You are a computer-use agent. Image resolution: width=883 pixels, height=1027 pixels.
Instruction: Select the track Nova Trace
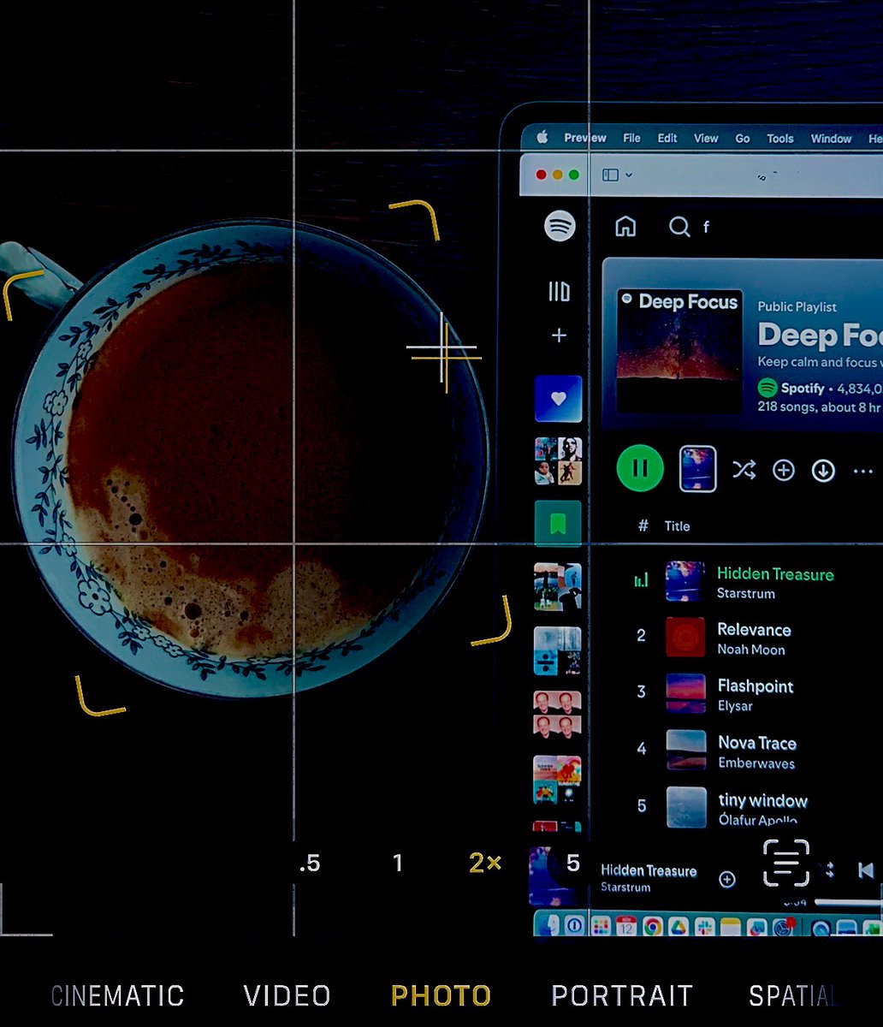coord(757,743)
